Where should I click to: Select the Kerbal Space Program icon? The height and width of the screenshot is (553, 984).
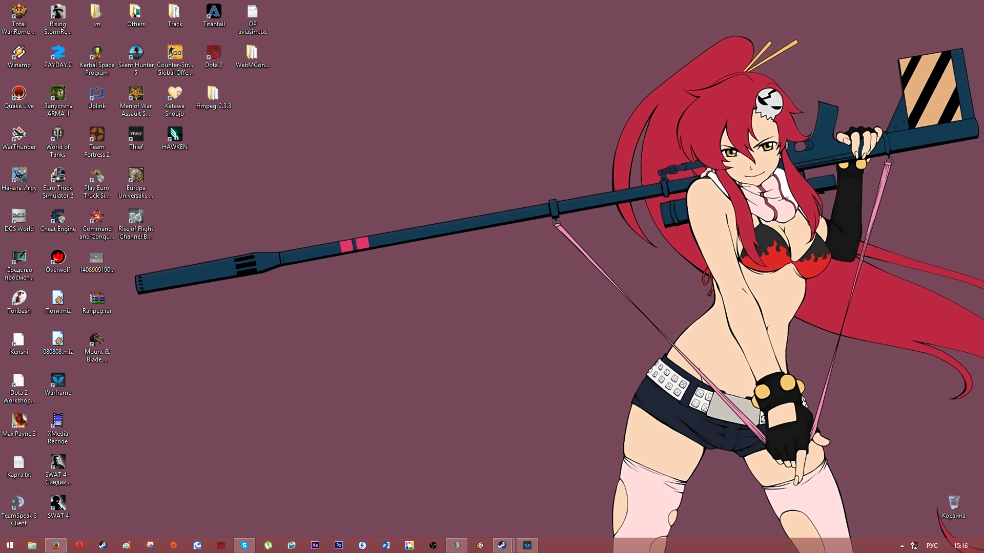(x=97, y=53)
